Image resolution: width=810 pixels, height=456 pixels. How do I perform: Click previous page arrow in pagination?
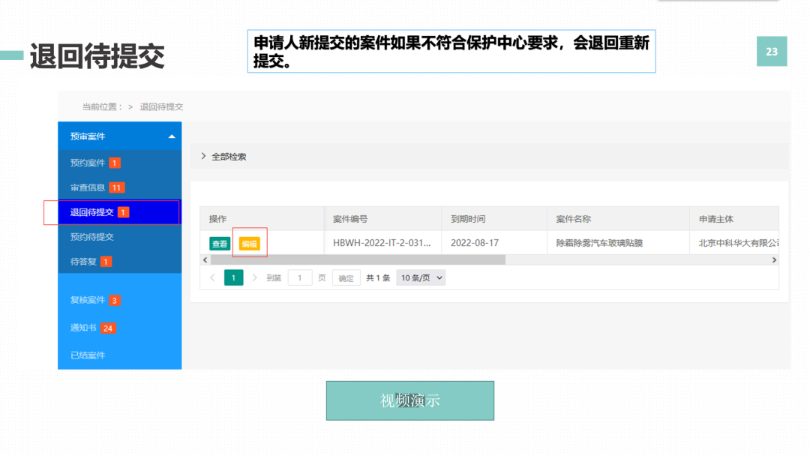(212, 277)
